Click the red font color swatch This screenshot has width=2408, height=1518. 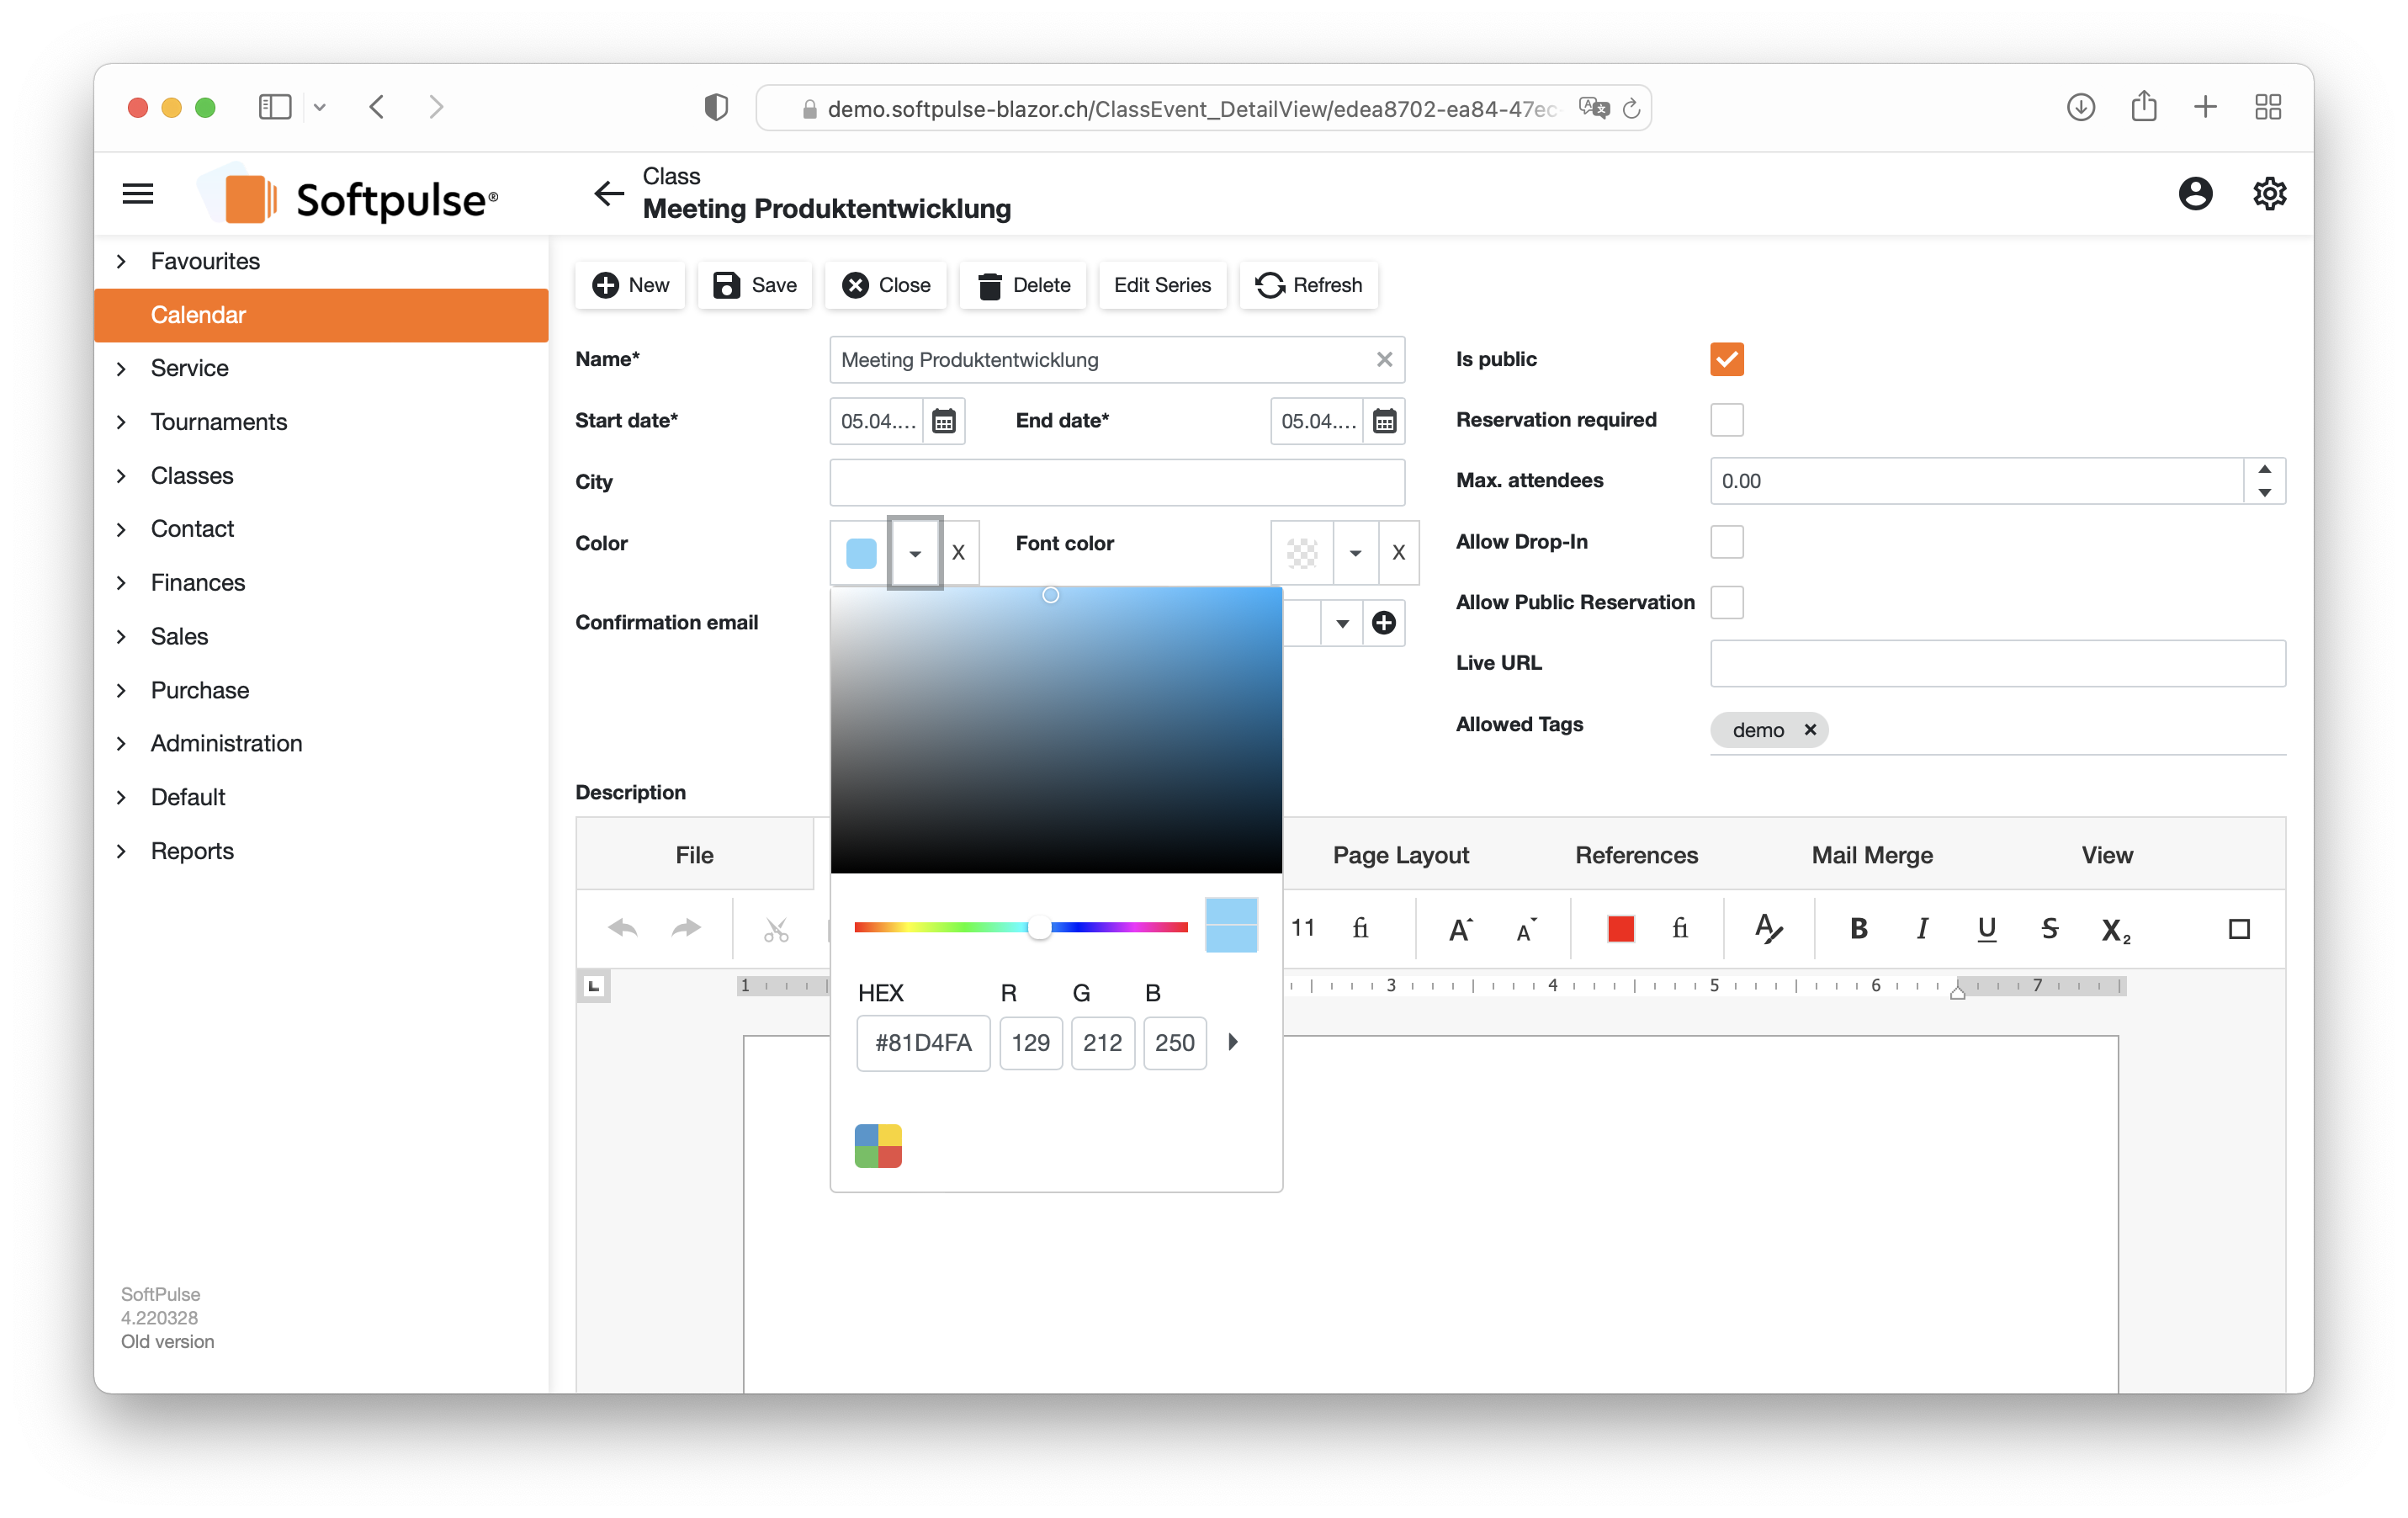[1620, 929]
